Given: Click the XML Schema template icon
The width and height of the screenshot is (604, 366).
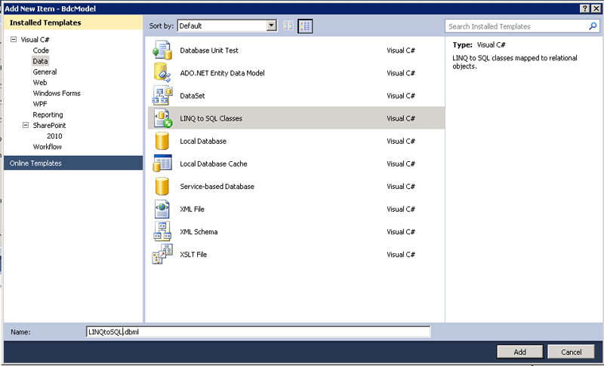Looking at the screenshot, I should (162, 232).
